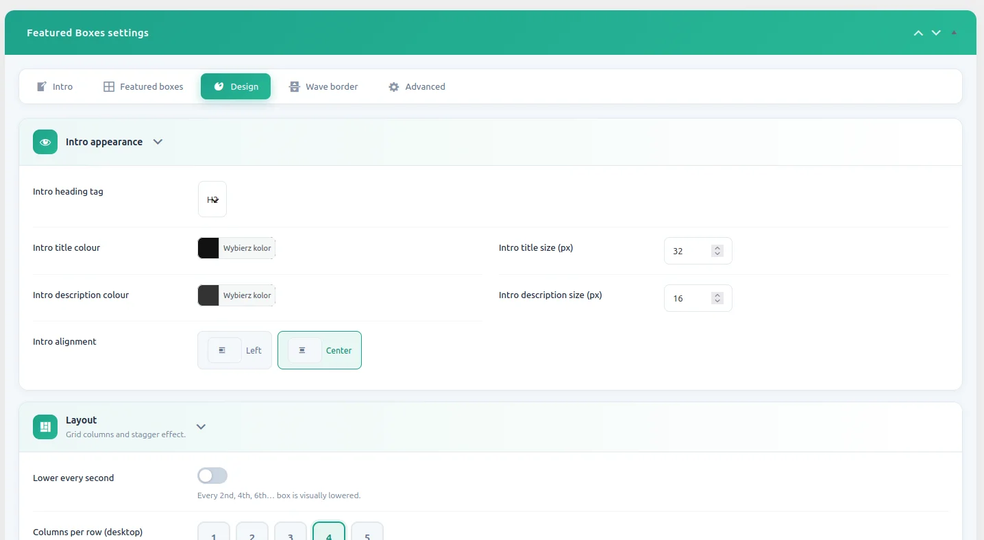Open the Advanced tab
This screenshot has width=984, height=540.
pos(417,86)
